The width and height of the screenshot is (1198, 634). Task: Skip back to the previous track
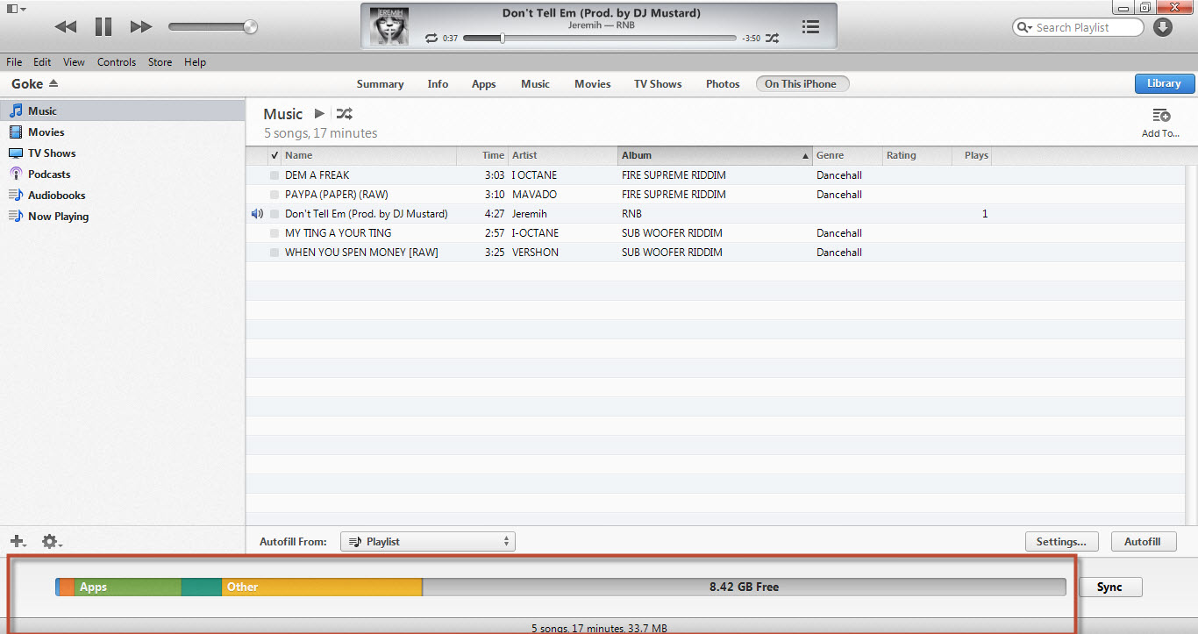tap(66, 27)
